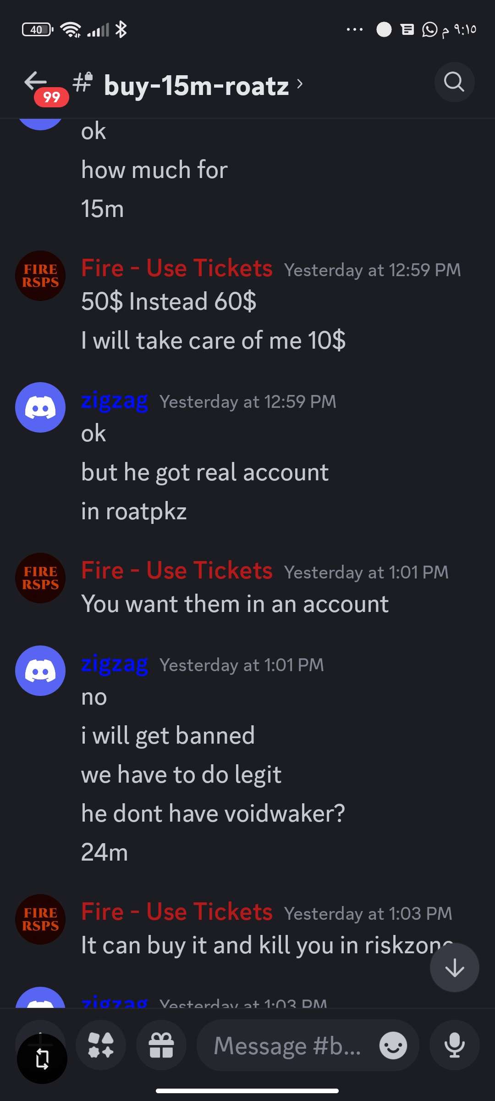This screenshot has width=495, height=1101.
Task: Open Fire - Use Tickets username at 1:01 PM
Action: coord(177,570)
